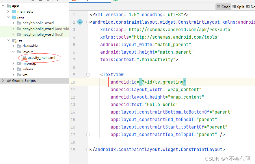Viewport: 255px width, 164px height.
Task: Fold the ConstraintLayout tag on line 2
Action: click(88, 22)
